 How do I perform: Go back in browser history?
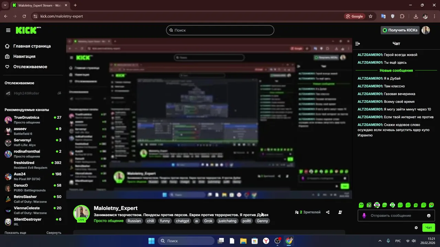[x=5, y=16]
